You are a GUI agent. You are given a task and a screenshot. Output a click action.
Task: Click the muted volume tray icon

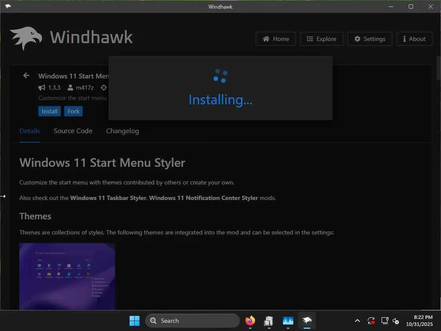[x=396, y=321]
